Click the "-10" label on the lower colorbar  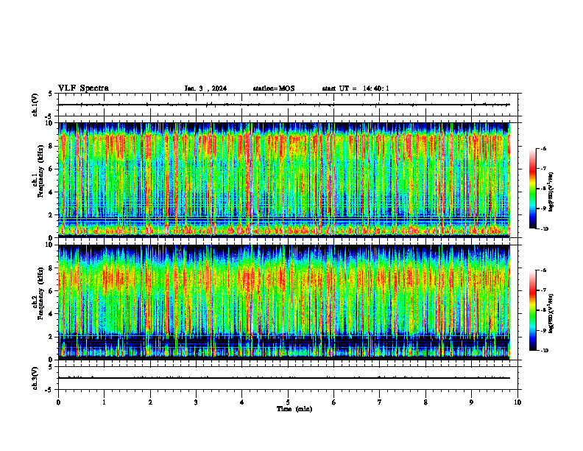pos(544,351)
